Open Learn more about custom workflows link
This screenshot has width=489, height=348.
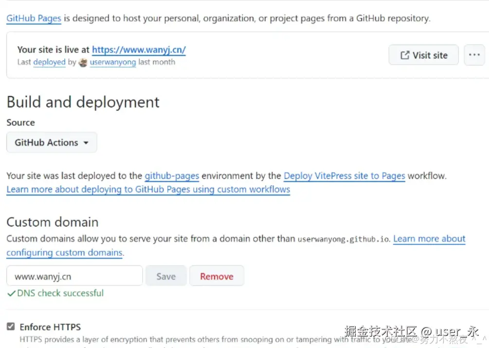[148, 190]
